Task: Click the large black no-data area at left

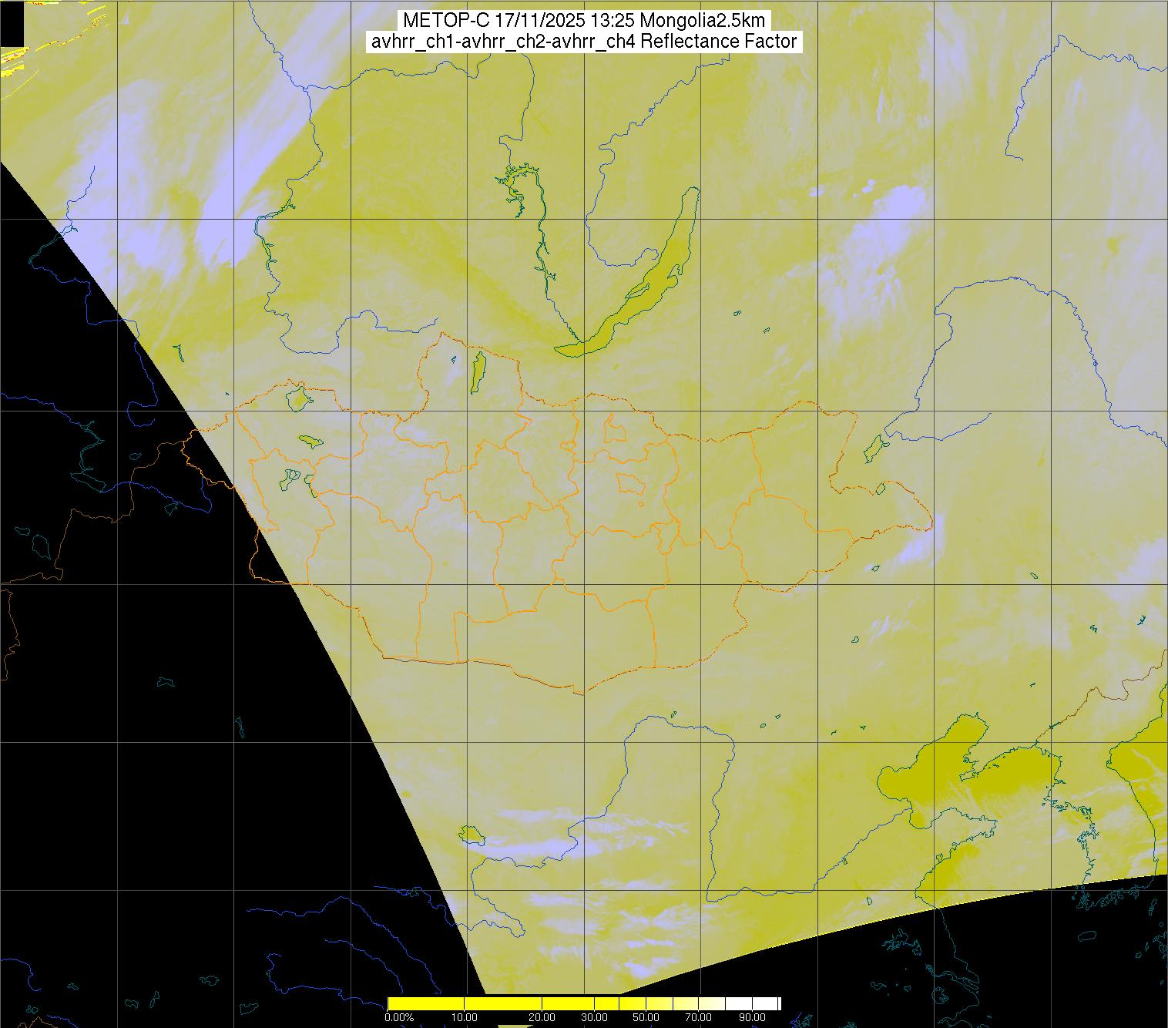Action: coord(154,694)
